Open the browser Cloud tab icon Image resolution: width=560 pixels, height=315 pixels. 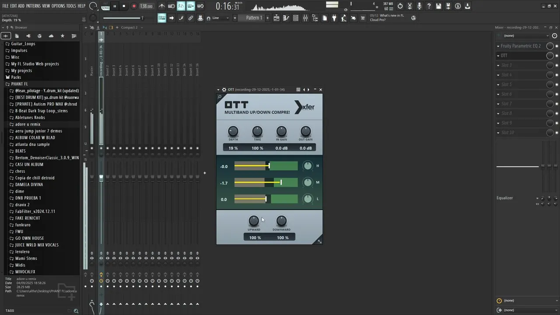[51, 36]
